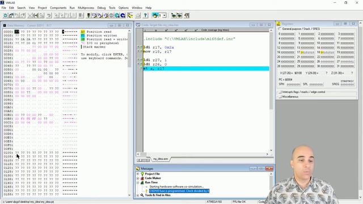
Task: Expand the Project File tree node
Action: coord(138,174)
